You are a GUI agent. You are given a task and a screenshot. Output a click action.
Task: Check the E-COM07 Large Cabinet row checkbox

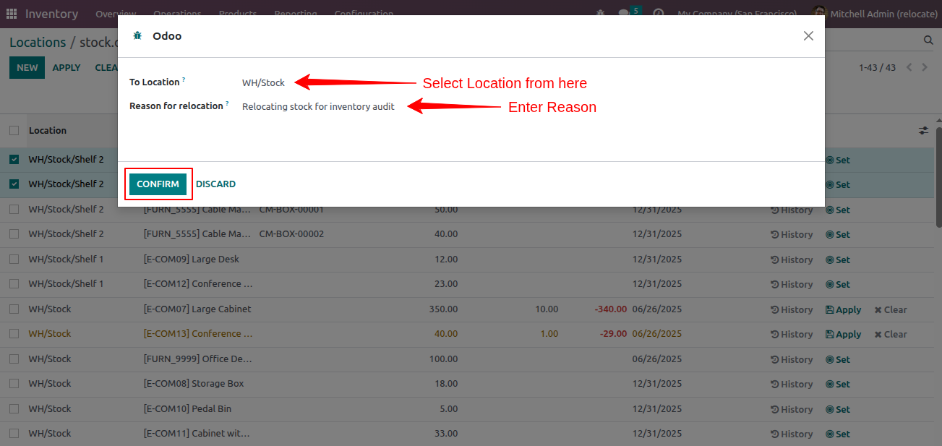point(14,309)
